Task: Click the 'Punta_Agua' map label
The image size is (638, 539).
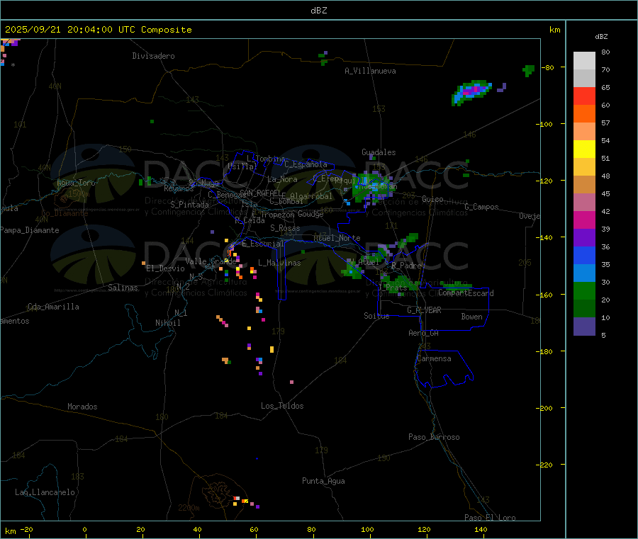Action: click(323, 481)
